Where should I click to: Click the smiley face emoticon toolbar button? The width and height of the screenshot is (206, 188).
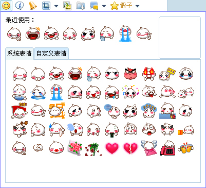point(6,6)
